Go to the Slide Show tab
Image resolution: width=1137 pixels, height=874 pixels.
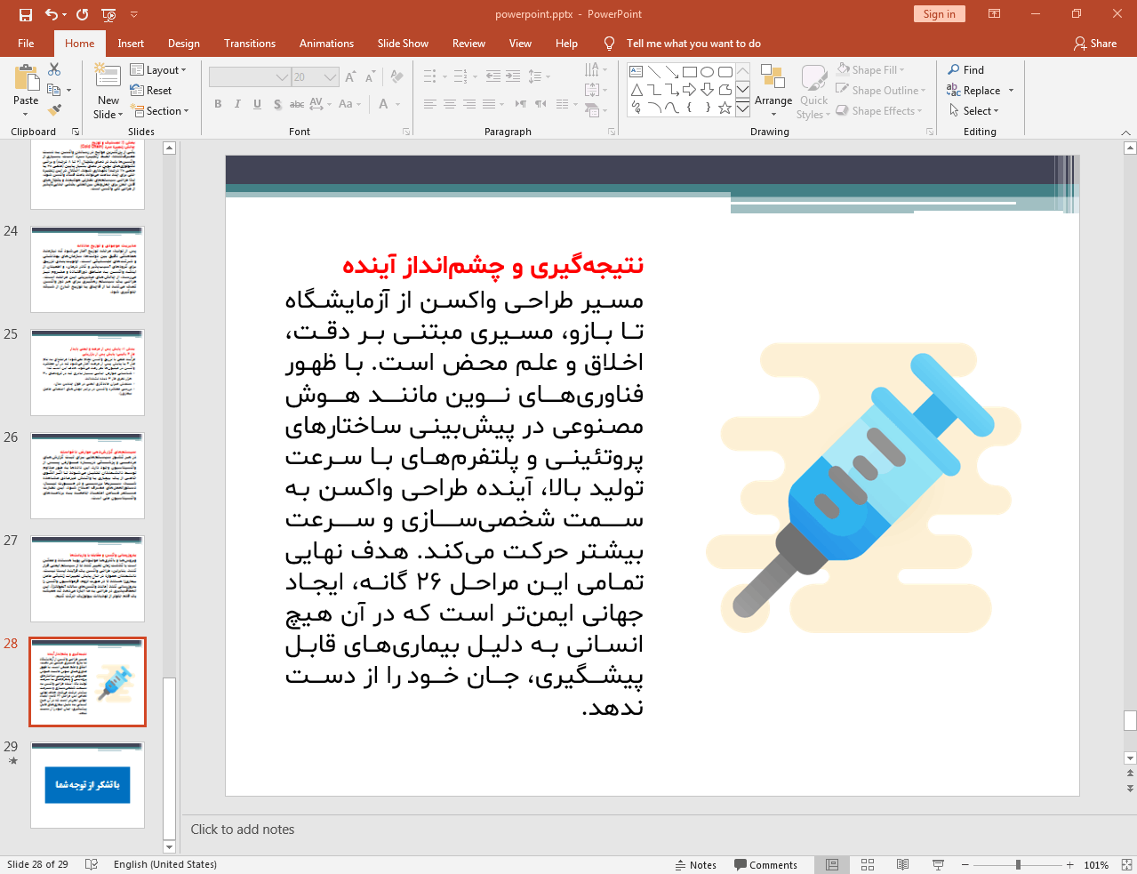403,44
